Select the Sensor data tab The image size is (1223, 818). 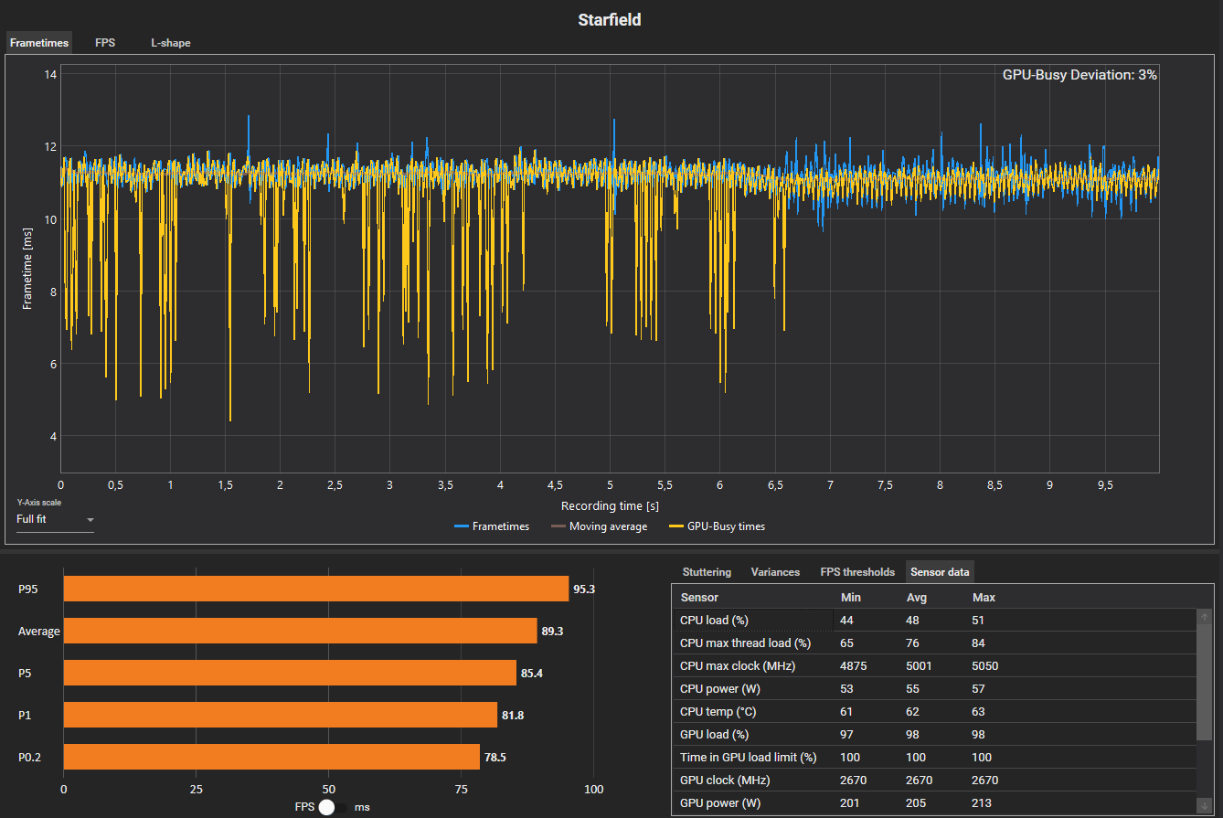[x=940, y=572]
